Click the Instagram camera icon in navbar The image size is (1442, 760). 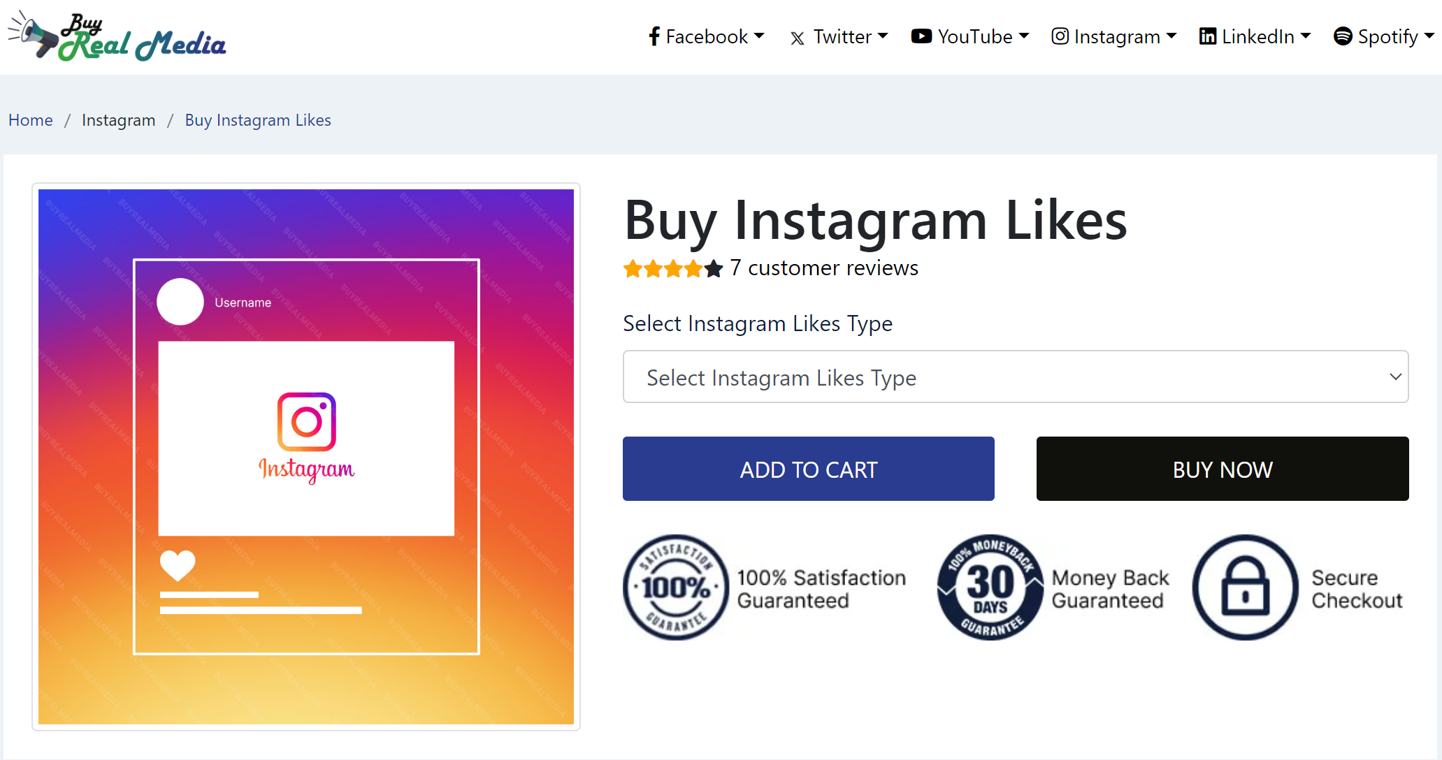point(1060,36)
